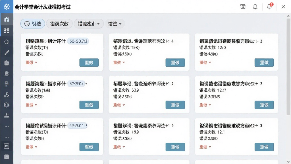Click the certificate board icon in the sidebar

tap(7, 84)
